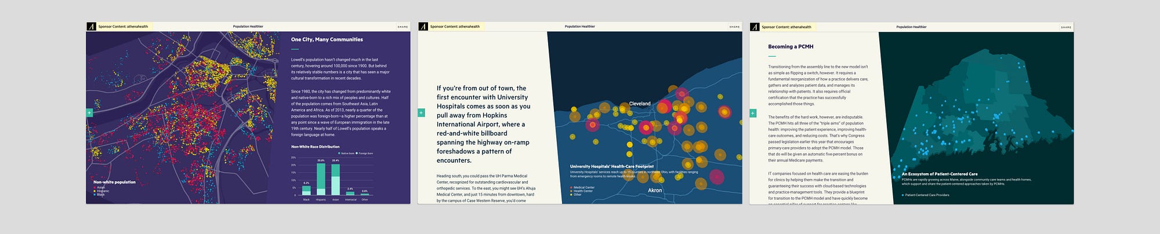Click the Medical Center legend entry
The image size is (1160, 234).
coord(582,188)
